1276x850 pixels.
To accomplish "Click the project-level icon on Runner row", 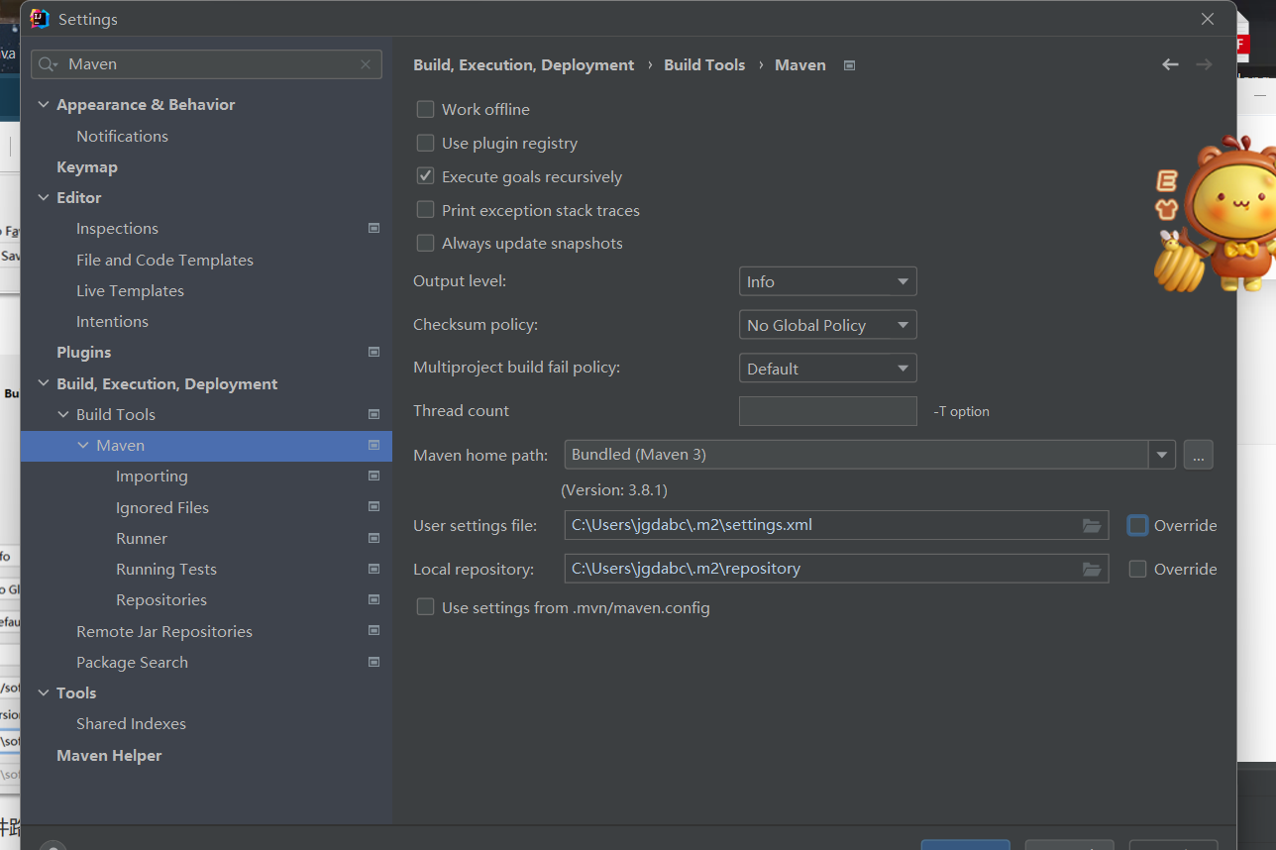I will pos(373,538).
